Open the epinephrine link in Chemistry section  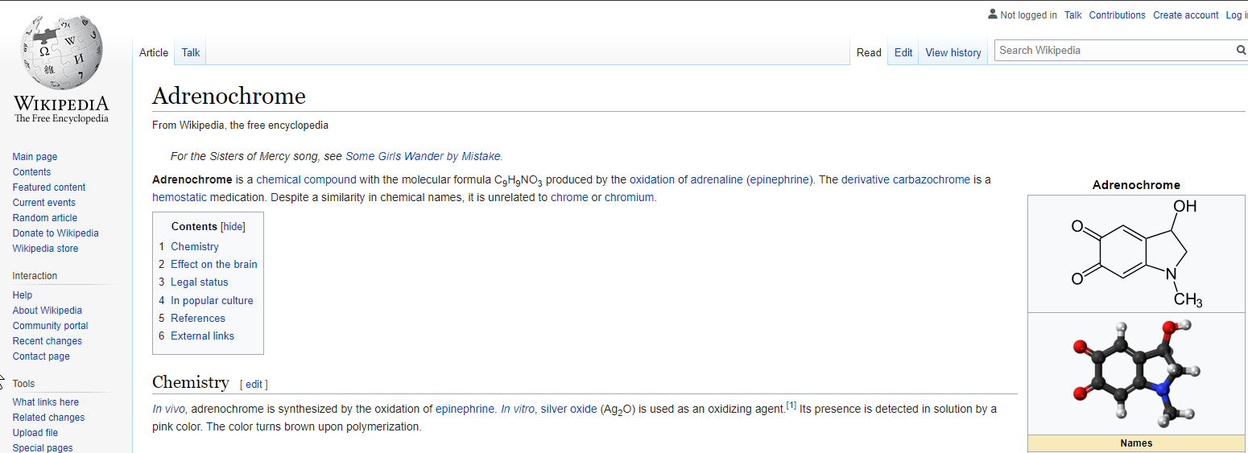point(465,409)
